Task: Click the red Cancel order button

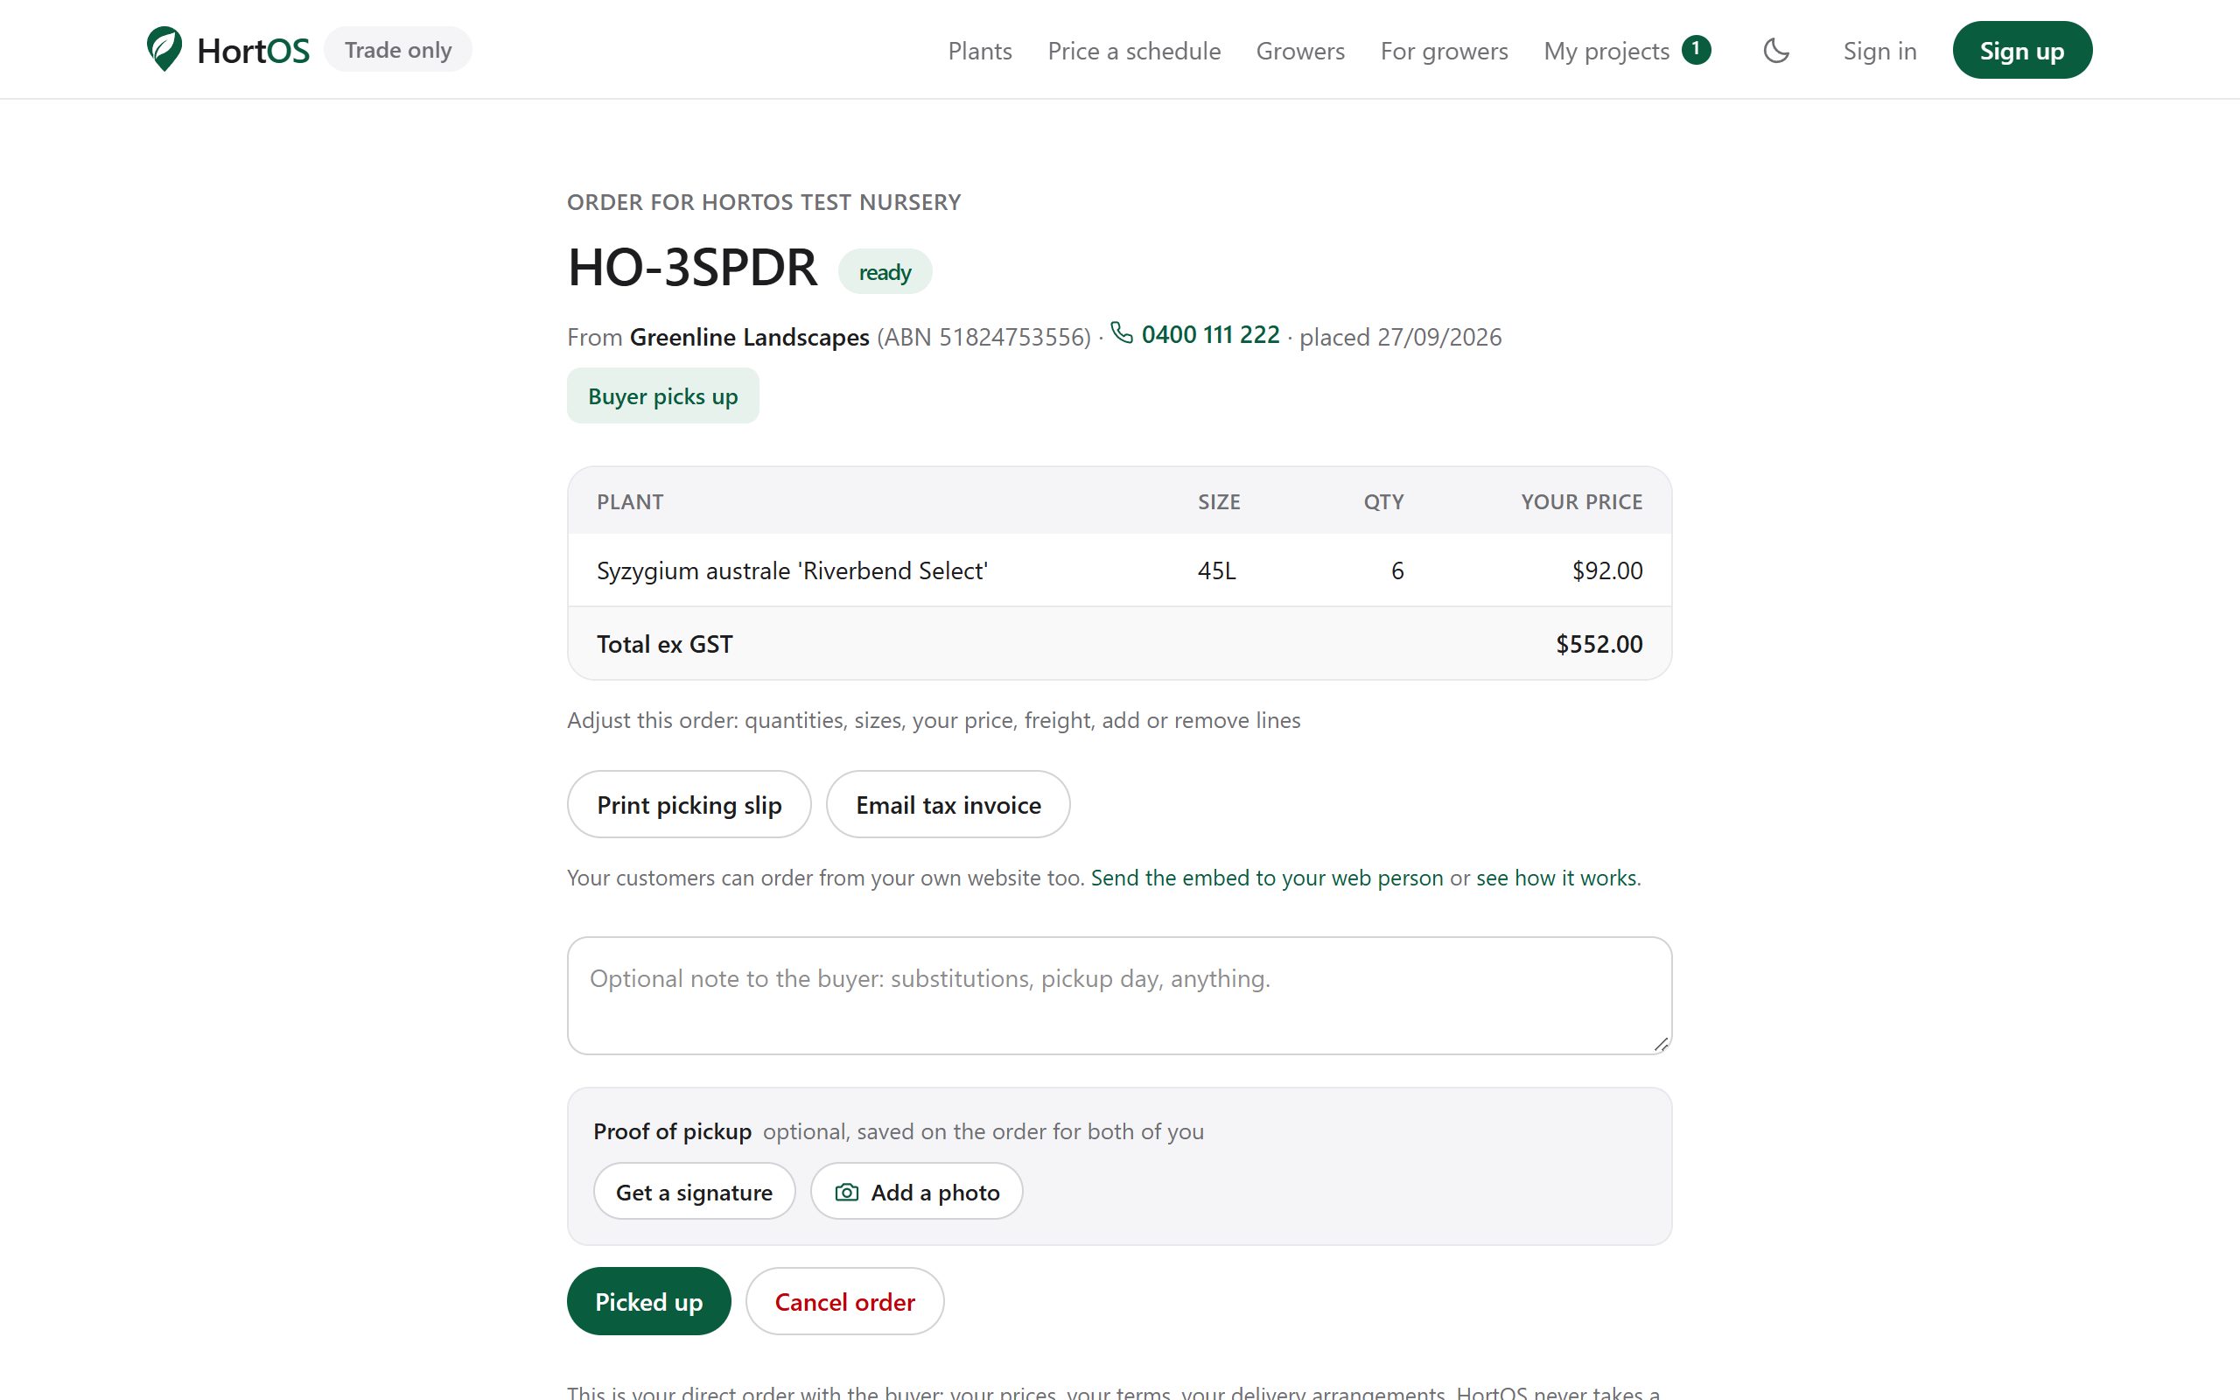Action: pos(844,1301)
